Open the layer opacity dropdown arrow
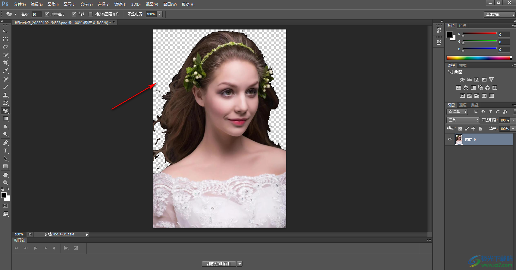Image resolution: width=516 pixels, height=270 pixels. pos(513,120)
